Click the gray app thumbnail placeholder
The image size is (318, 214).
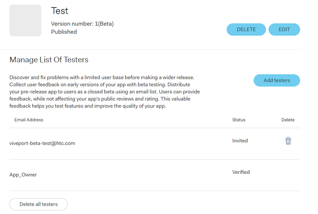point(25,21)
